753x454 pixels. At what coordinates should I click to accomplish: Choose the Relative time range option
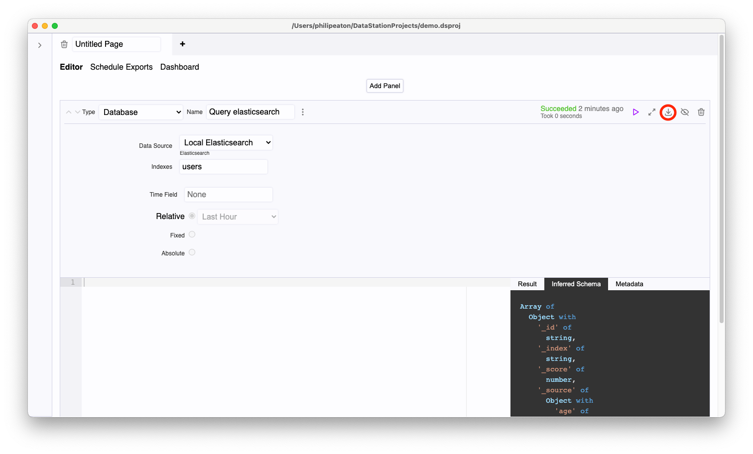coord(192,216)
